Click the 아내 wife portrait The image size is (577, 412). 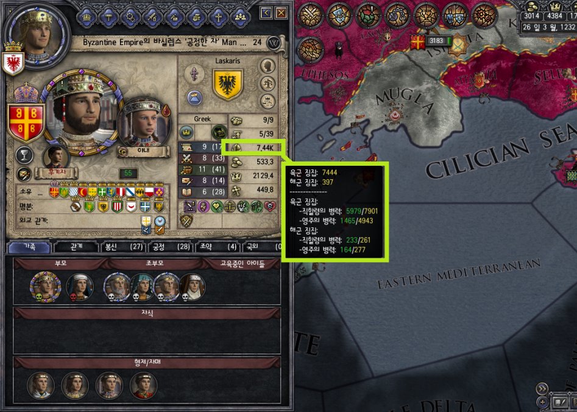pos(143,123)
